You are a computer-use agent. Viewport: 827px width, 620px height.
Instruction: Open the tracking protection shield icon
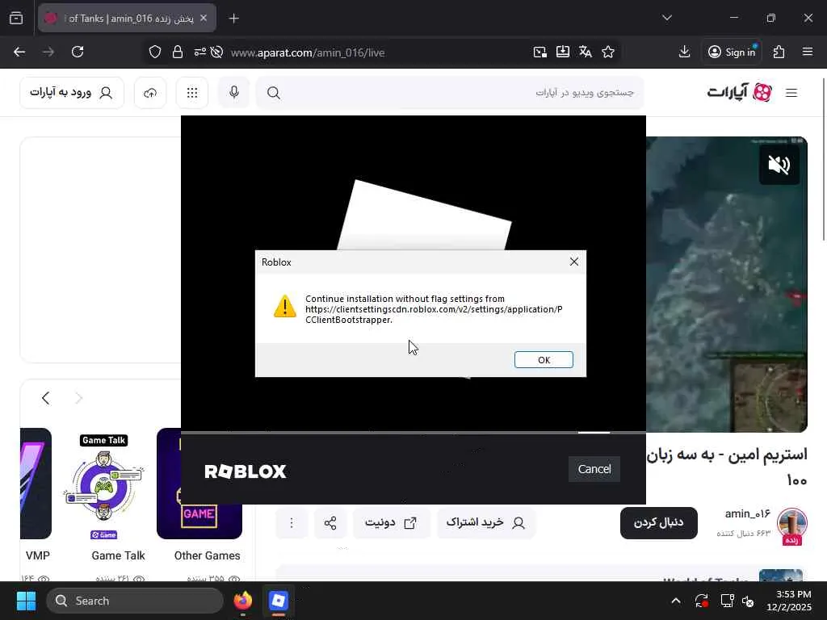(154, 52)
